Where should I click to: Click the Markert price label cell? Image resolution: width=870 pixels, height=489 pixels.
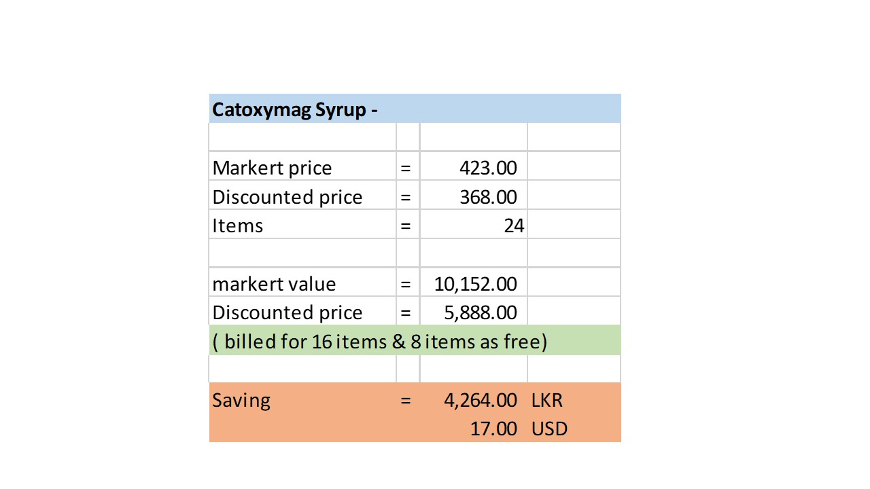302,168
